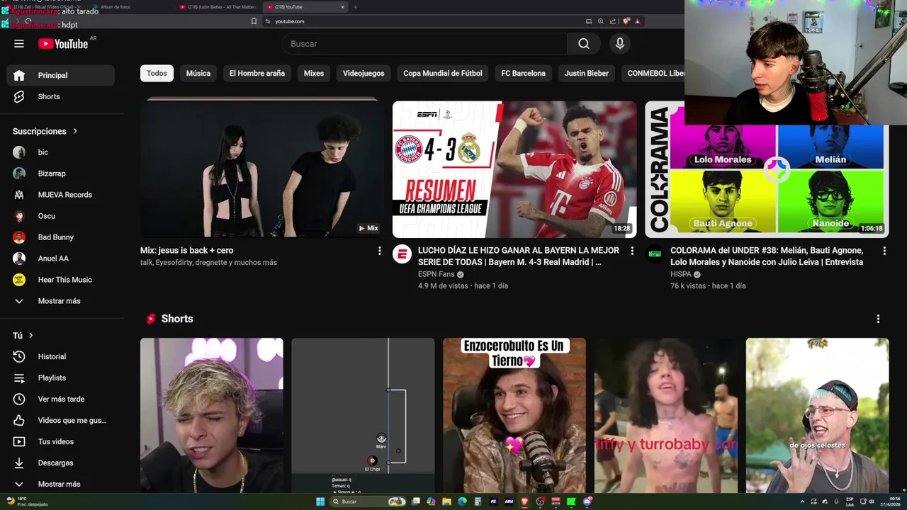The height and width of the screenshot is (510, 907).
Task: Bookmark the page in the address bar
Action: (254, 21)
